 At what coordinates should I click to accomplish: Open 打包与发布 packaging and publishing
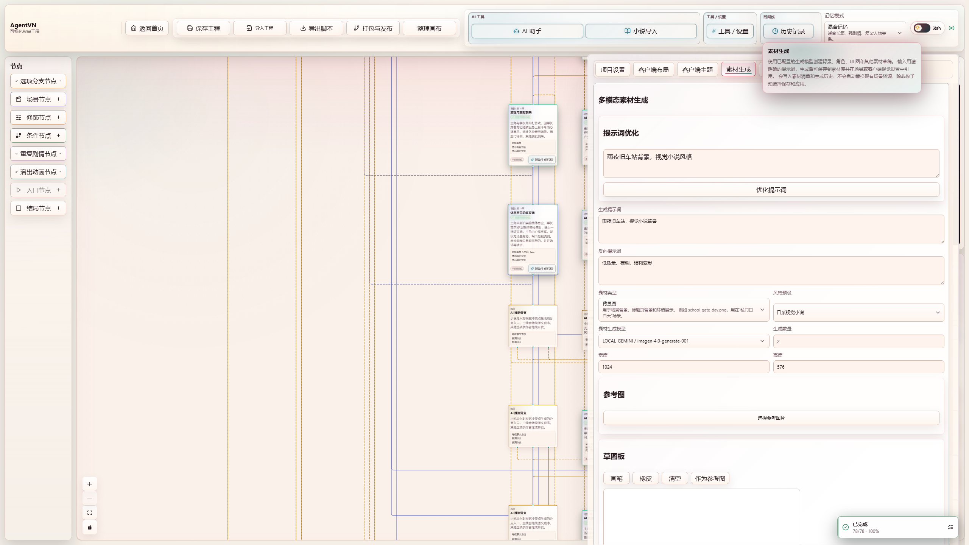[x=373, y=28]
